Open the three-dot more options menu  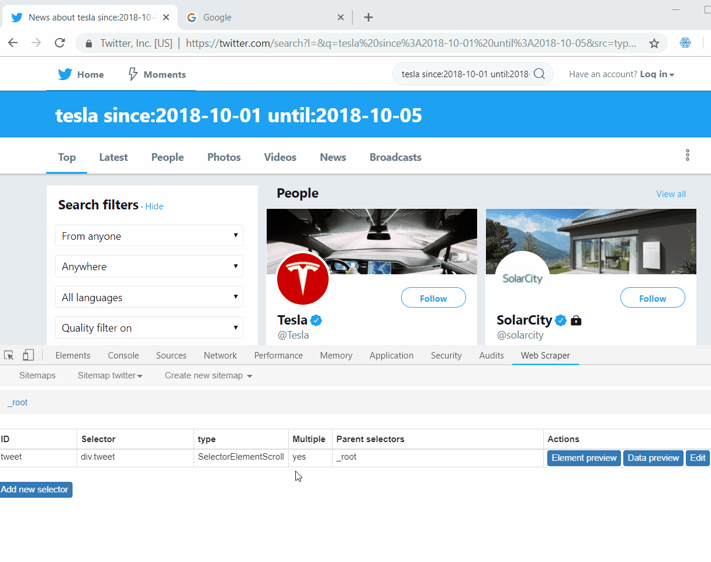coord(688,155)
